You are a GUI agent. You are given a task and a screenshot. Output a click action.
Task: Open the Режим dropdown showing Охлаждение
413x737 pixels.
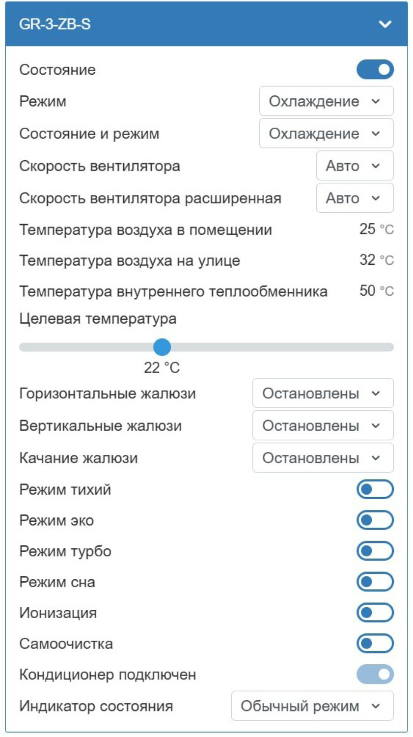326,101
